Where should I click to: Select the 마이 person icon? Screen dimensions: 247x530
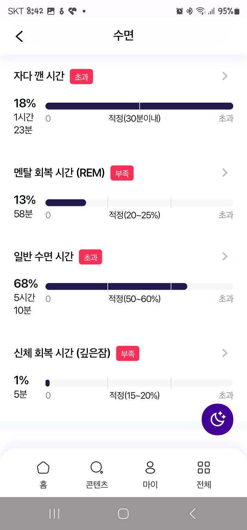tap(150, 468)
